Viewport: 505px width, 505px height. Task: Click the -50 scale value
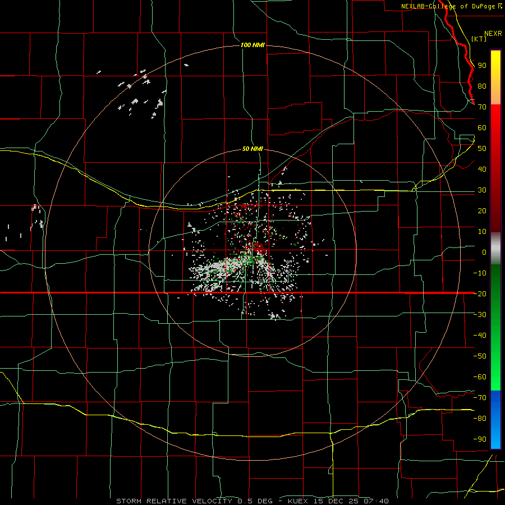[480, 356]
